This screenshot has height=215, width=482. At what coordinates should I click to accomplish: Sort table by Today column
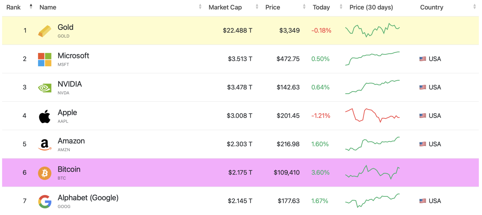click(x=341, y=7)
